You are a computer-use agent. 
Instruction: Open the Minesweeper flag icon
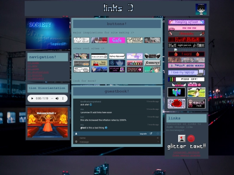pyautogui.click(x=182, y=138)
